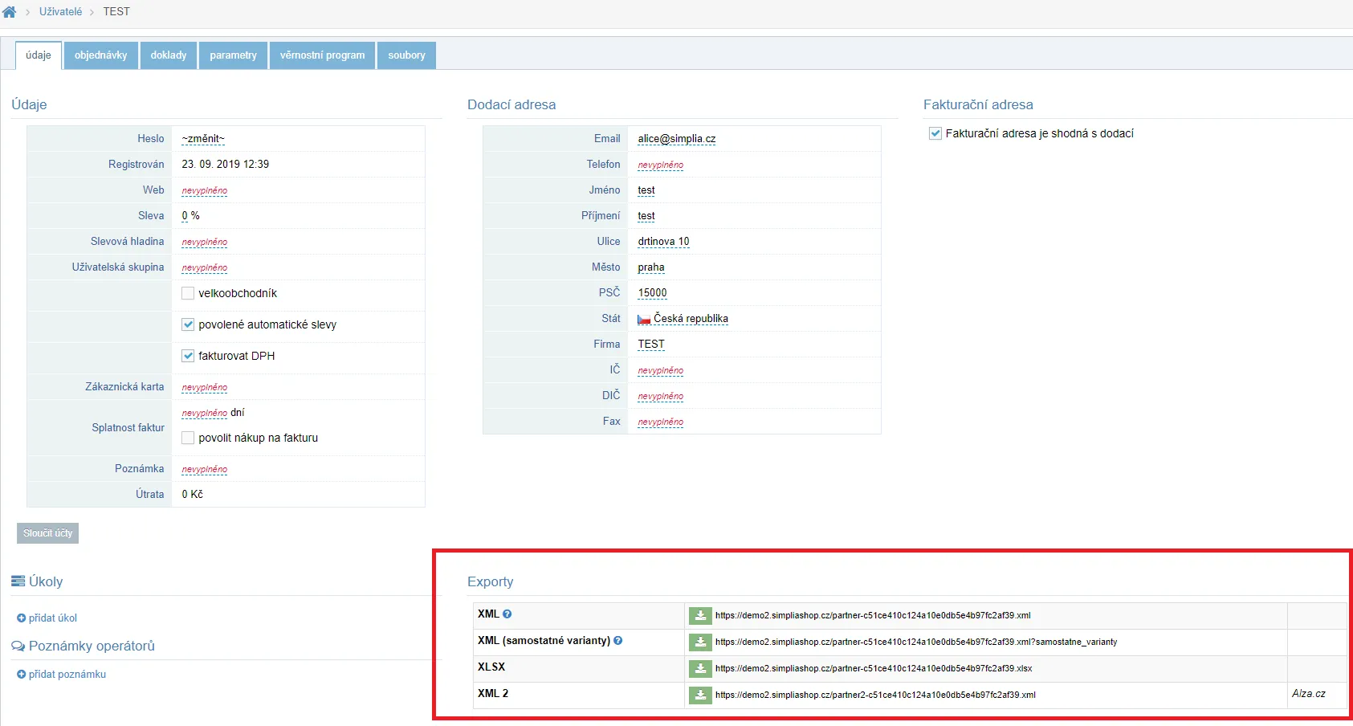Image resolution: width=1353 pixels, height=726 pixels.
Task: Download the XML export file icon
Action: pos(700,616)
